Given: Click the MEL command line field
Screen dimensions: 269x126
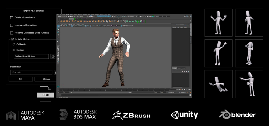Looking at the screenshot, I should [x=81, y=95].
